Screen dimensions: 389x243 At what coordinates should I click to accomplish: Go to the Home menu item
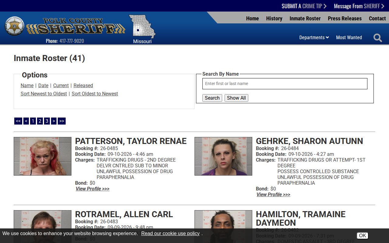pyautogui.click(x=252, y=19)
